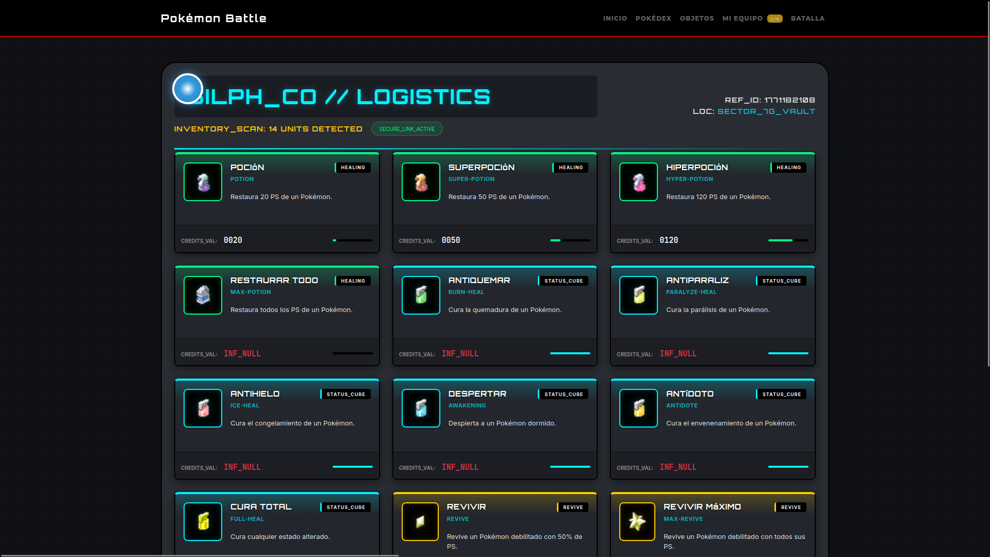Click the Superpoción item icon
Viewport: 990px width, 557px height.
coord(421,182)
